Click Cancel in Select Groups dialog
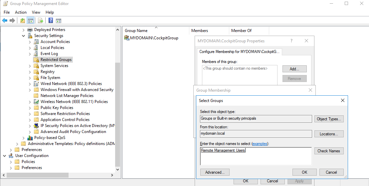Screen dimensions: 369x186 [331, 172]
